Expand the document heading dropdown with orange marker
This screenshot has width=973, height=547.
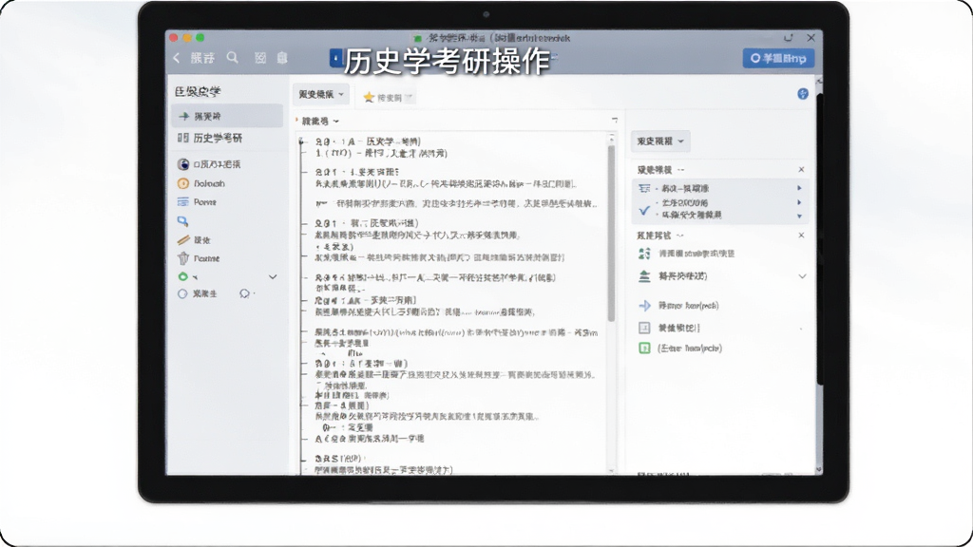pyautogui.click(x=319, y=121)
